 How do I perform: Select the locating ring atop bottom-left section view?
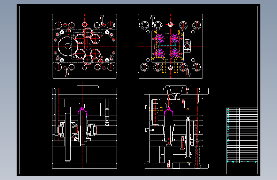pos(88,86)
